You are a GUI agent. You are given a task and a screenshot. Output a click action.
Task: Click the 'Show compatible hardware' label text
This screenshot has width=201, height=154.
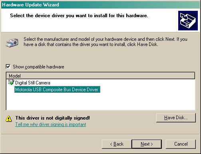[x=38, y=67]
